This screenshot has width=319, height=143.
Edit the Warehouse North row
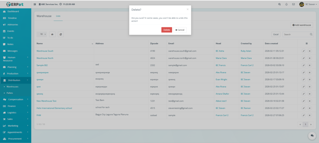[304, 58]
